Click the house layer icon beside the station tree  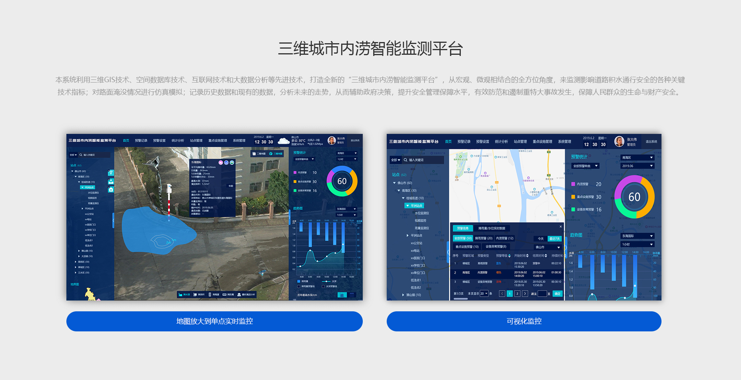(x=111, y=189)
